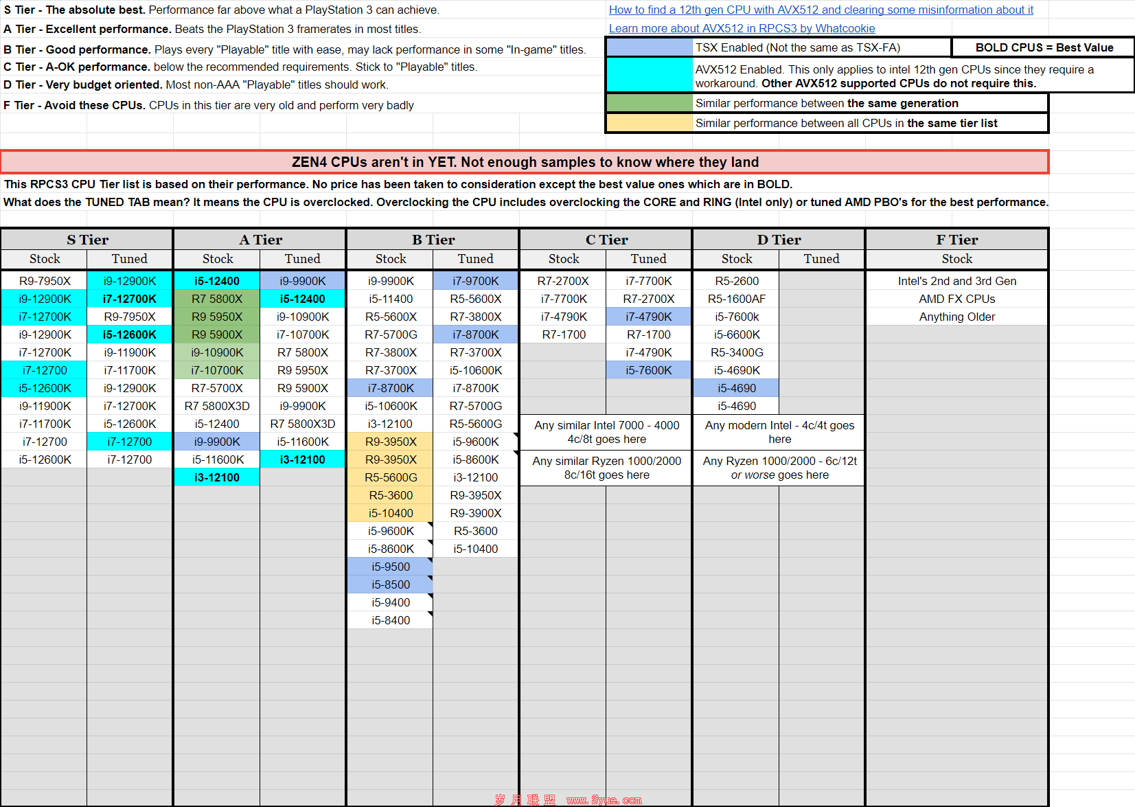This screenshot has width=1135, height=807.
Task: Select R5-5600G in B Tier Stock
Action: (x=391, y=477)
